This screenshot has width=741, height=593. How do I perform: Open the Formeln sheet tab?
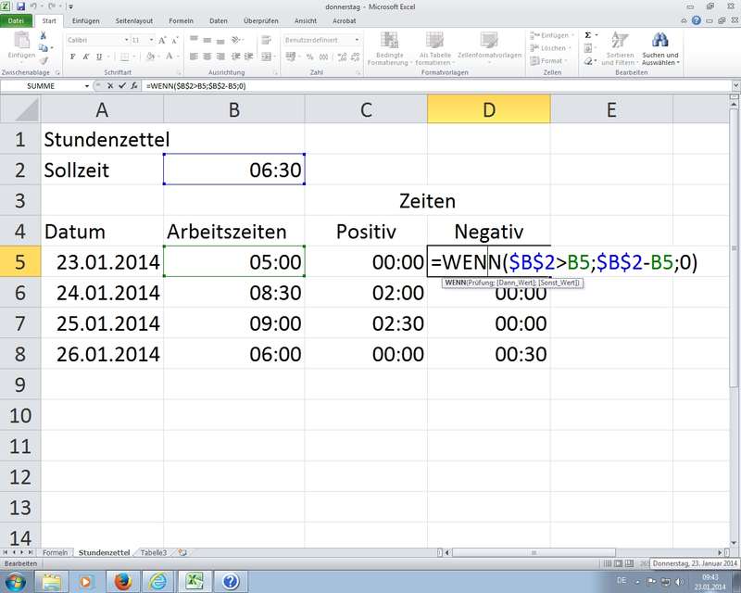coord(56,552)
